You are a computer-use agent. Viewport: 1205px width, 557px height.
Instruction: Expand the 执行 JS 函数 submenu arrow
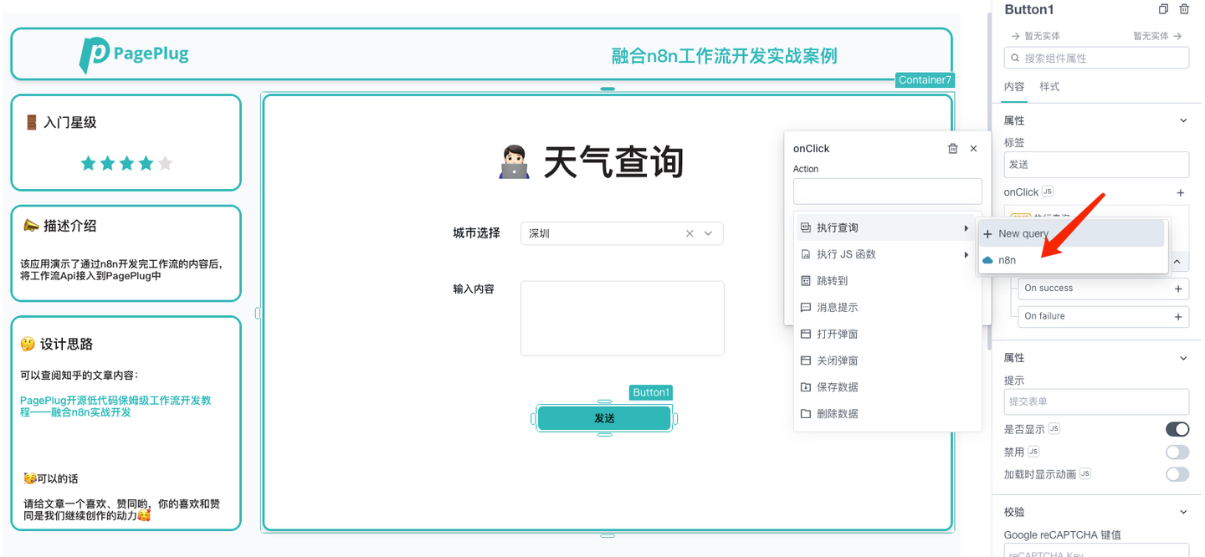click(x=967, y=254)
